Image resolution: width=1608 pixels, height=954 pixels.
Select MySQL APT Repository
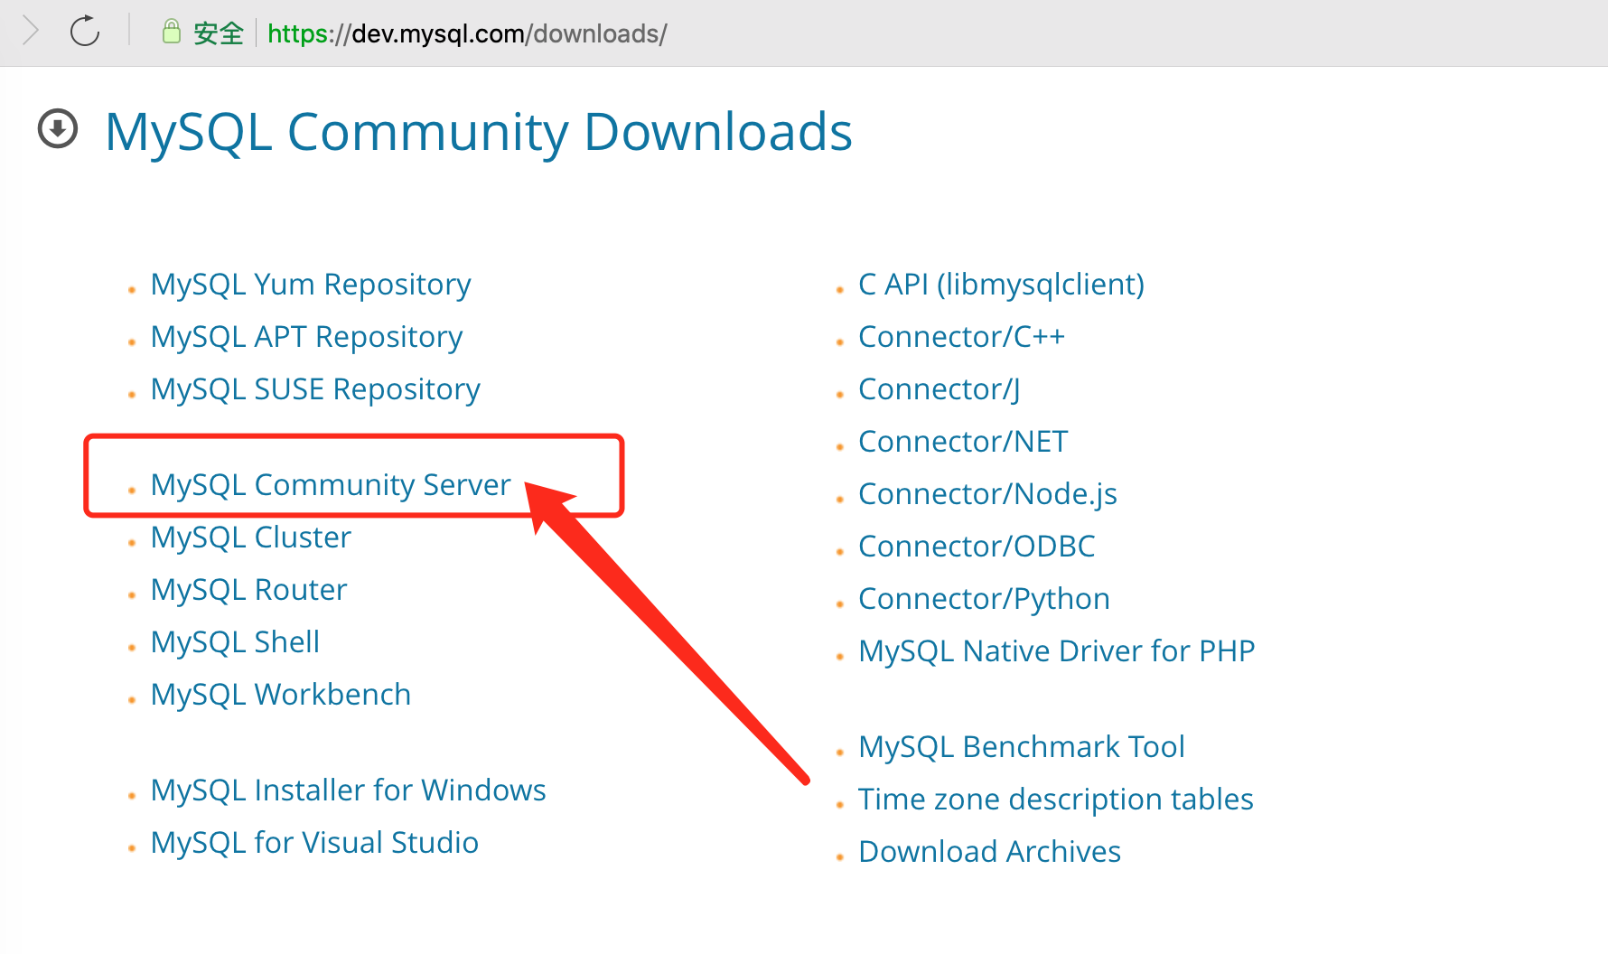point(306,336)
